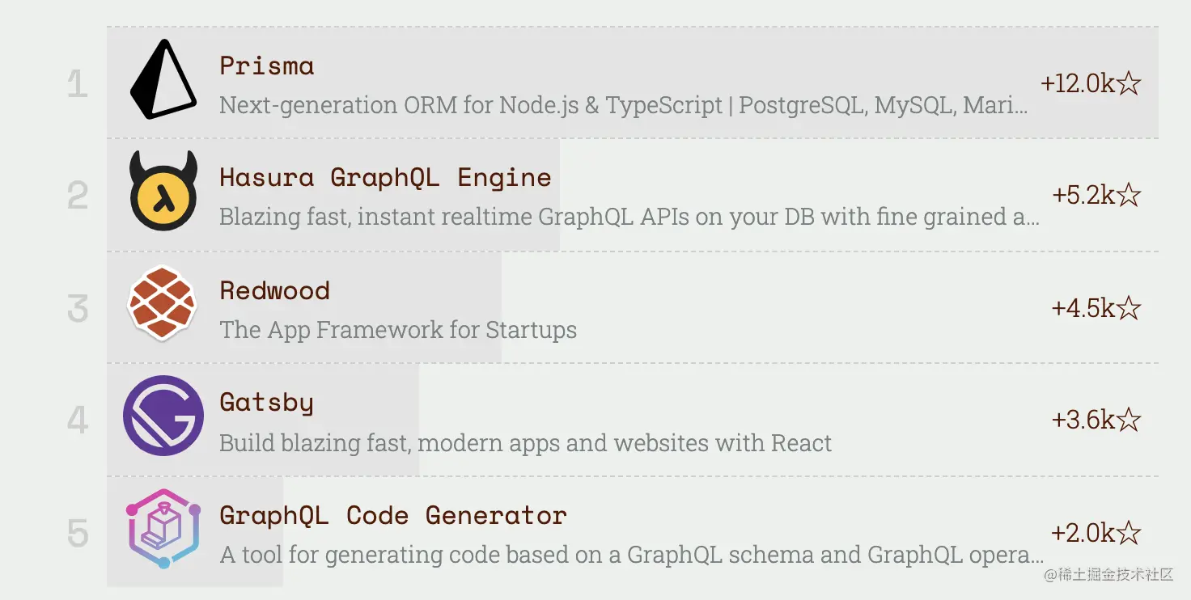This screenshot has height=600, width=1191.
Task: Click Prisma's Next-generation ORM description
Action: pos(624,105)
